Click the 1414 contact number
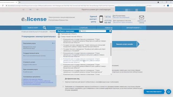Image resolution: width=173 pixels, height=97 pixels. tap(107, 17)
